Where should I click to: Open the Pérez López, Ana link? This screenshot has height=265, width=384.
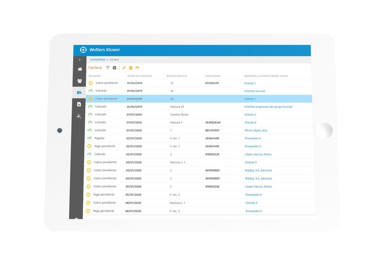coord(256,130)
